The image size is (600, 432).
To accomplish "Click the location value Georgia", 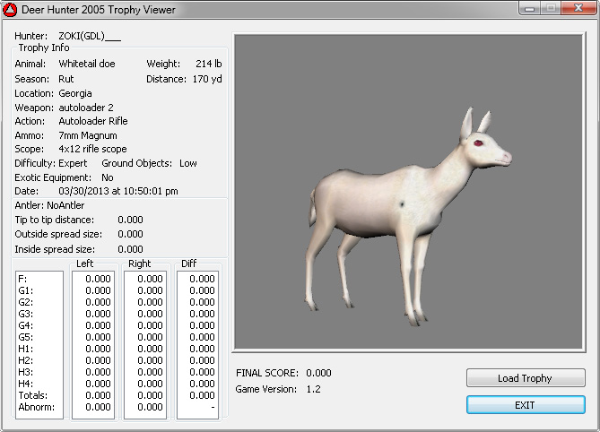I will [x=75, y=93].
